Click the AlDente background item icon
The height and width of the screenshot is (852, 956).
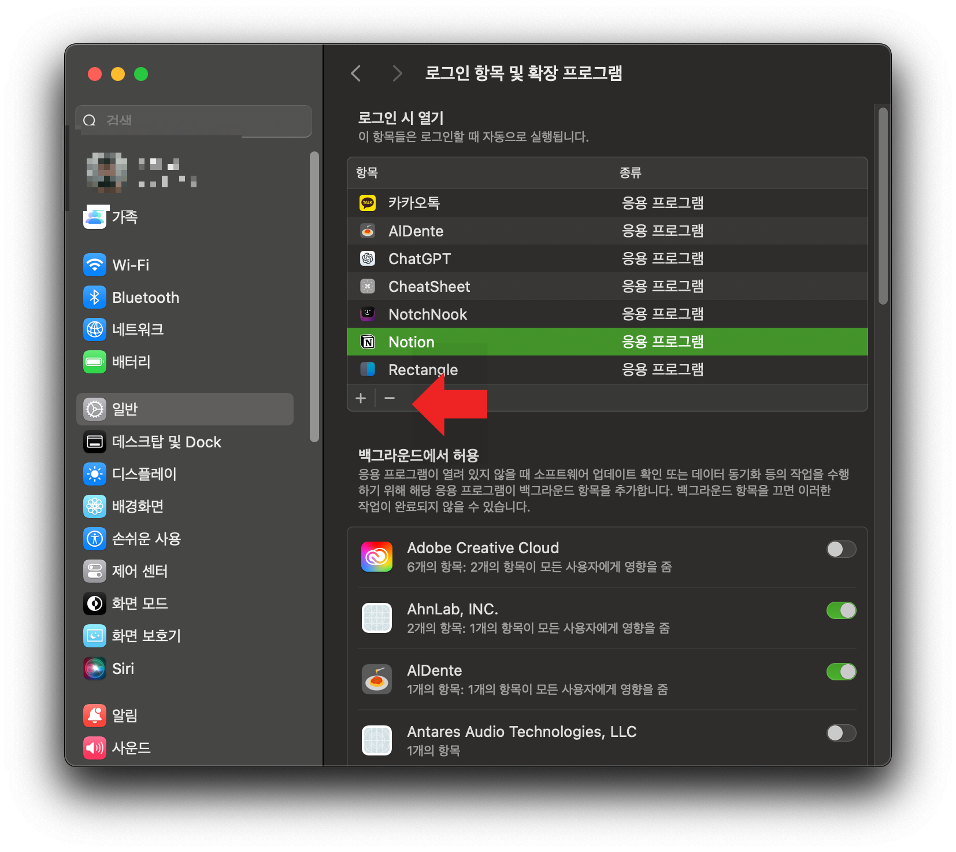(x=377, y=679)
